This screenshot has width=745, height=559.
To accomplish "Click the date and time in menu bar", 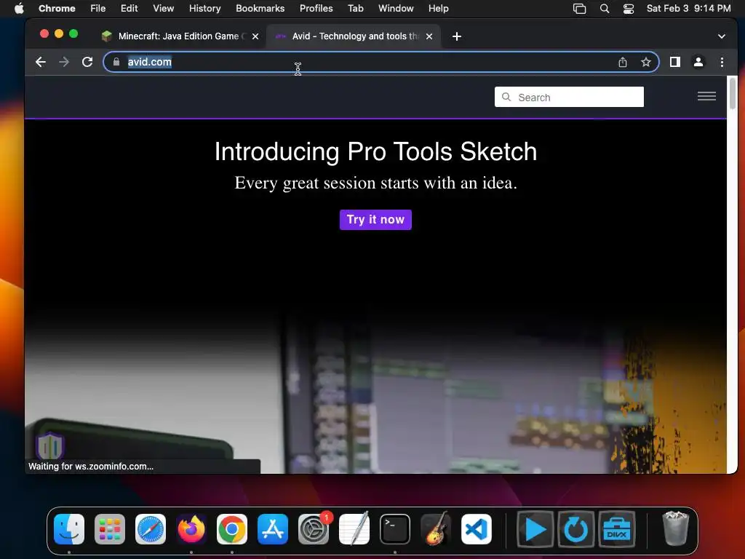I will [688, 9].
